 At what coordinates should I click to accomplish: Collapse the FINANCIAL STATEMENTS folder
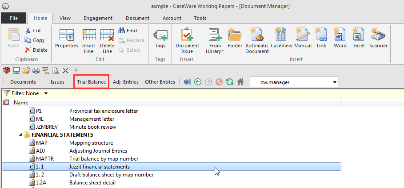20,135
